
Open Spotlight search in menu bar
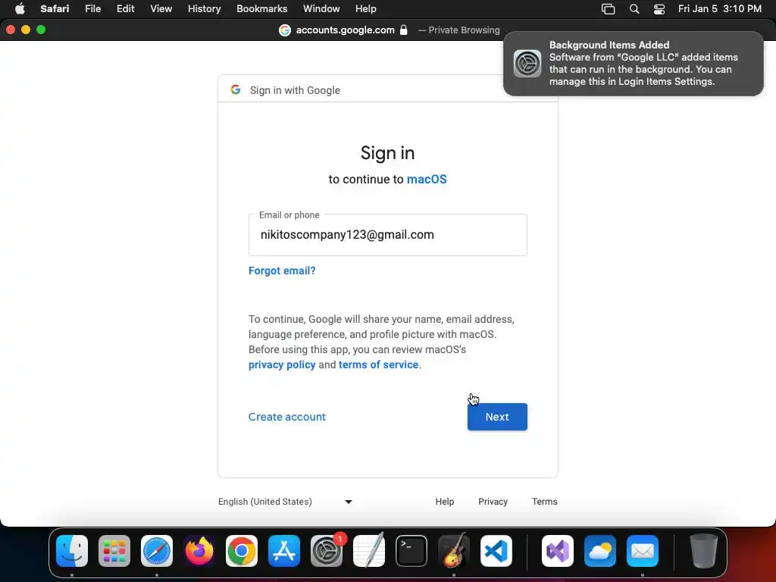634,9
